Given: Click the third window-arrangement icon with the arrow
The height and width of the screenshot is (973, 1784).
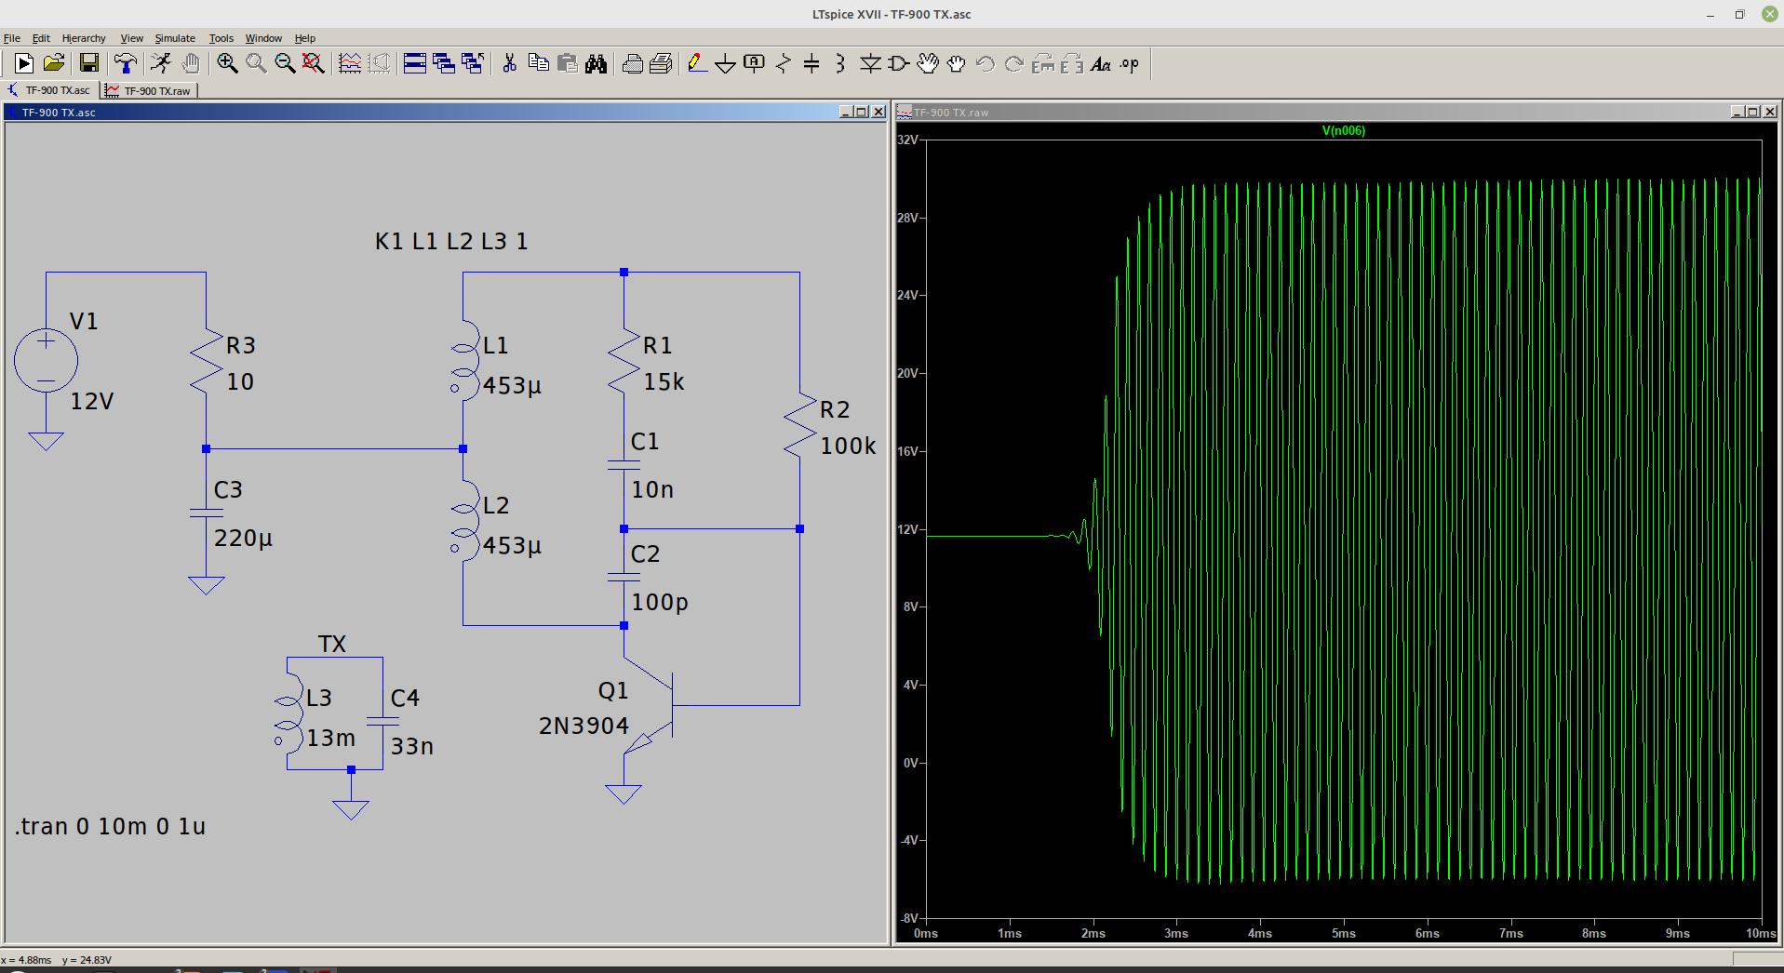Looking at the screenshot, I should pyautogui.click(x=473, y=63).
